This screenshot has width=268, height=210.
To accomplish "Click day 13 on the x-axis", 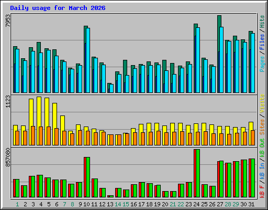I will [x=110, y=204].
